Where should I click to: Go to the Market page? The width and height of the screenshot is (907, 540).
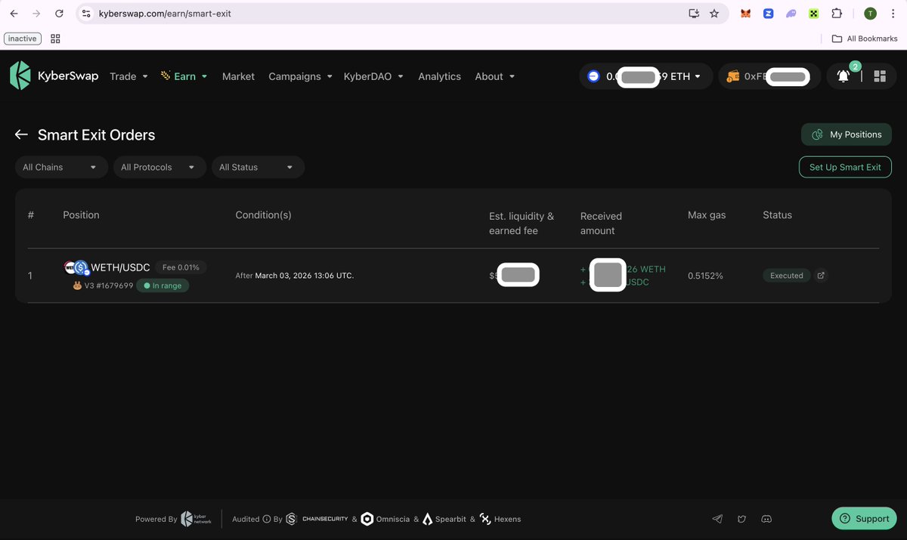[x=238, y=76]
